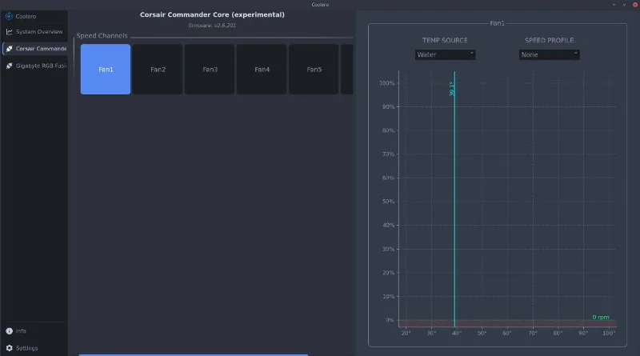Click the System Overview chart icon
640x356 pixels.
pos(9,32)
